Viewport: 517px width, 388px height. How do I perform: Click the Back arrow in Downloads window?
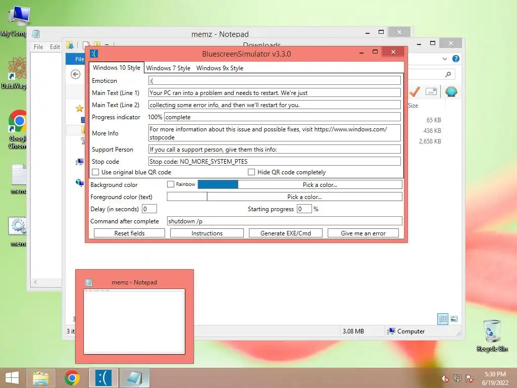point(76,74)
